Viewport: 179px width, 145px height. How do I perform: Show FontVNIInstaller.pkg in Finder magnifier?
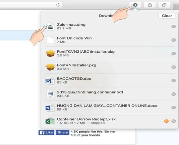[x=173, y=67]
